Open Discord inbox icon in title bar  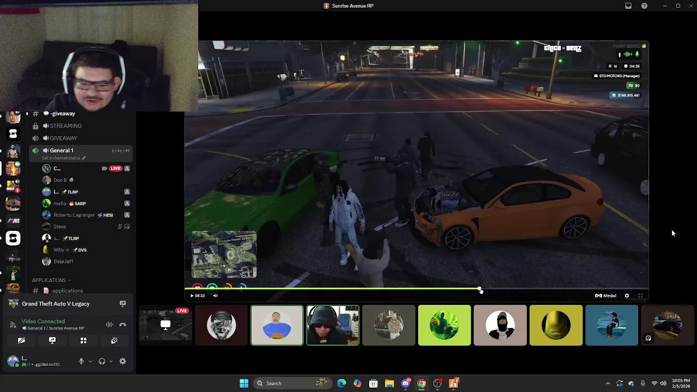click(x=628, y=5)
